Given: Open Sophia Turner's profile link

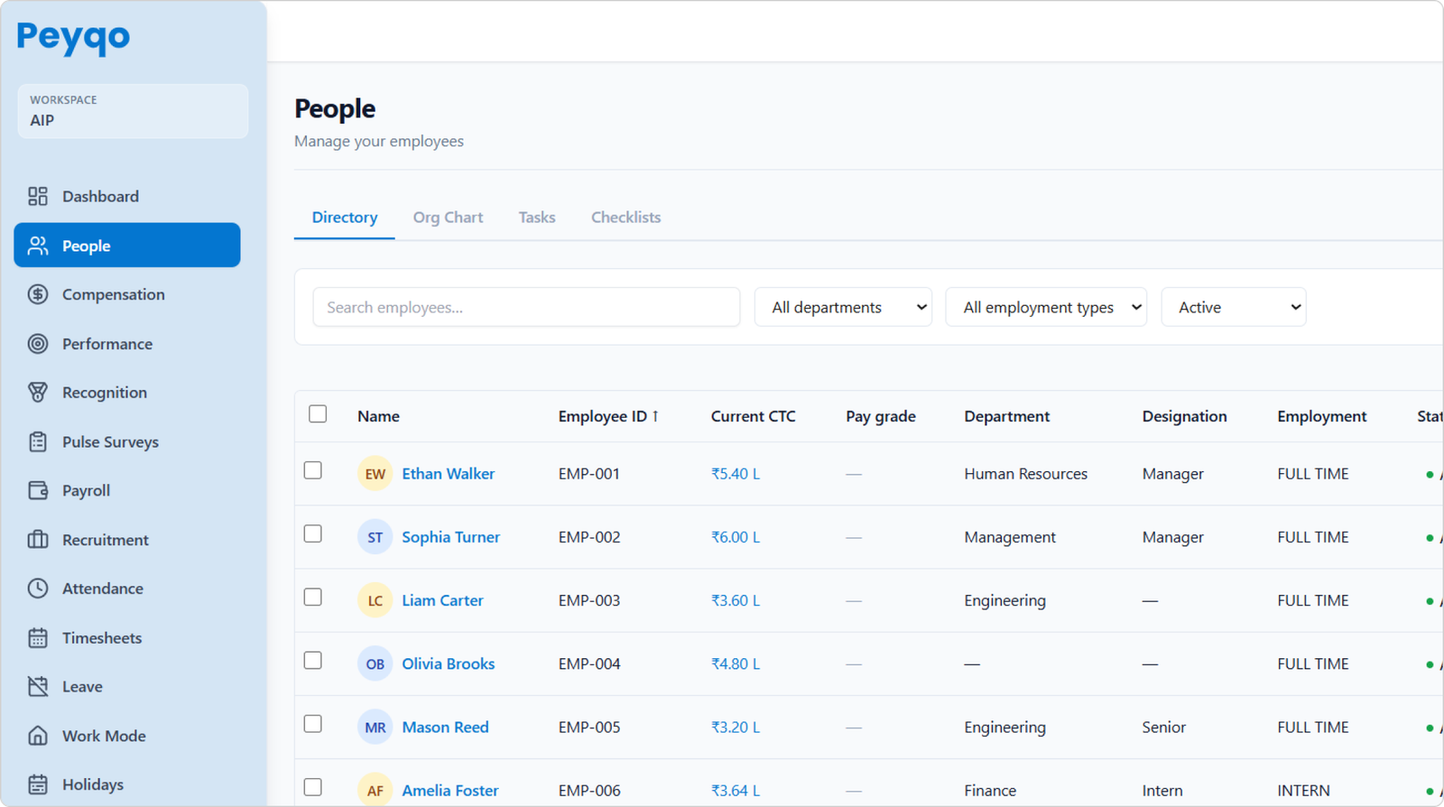Looking at the screenshot, I should pyautogui.click(x=451, y=537).
